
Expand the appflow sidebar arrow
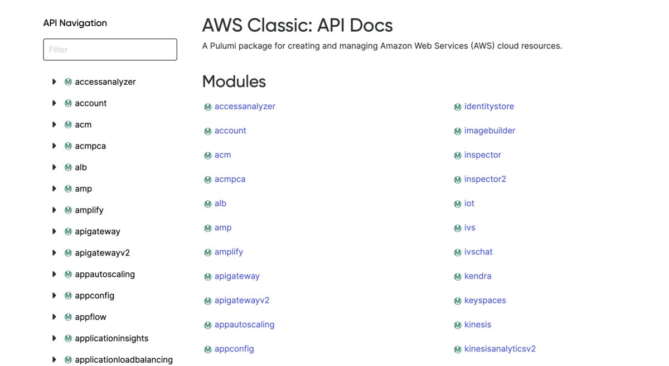[x=54, y=317]
